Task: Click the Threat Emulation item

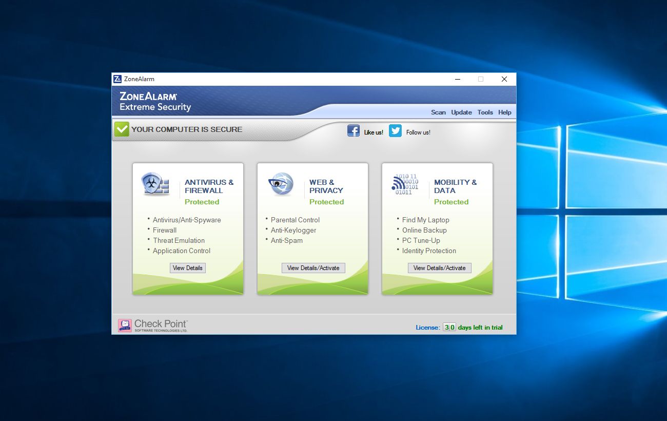Action: [179, 240]
